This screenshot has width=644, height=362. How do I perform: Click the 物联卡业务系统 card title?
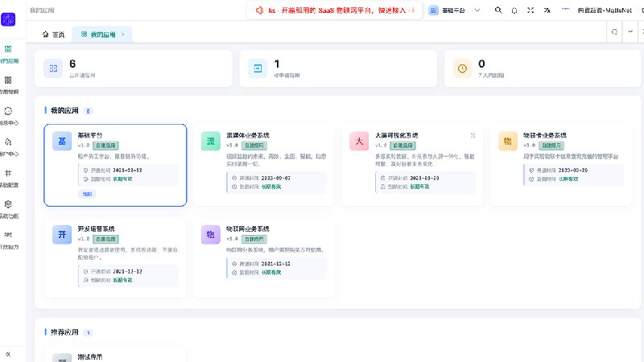pyautogui.click(x=545, y=135)
